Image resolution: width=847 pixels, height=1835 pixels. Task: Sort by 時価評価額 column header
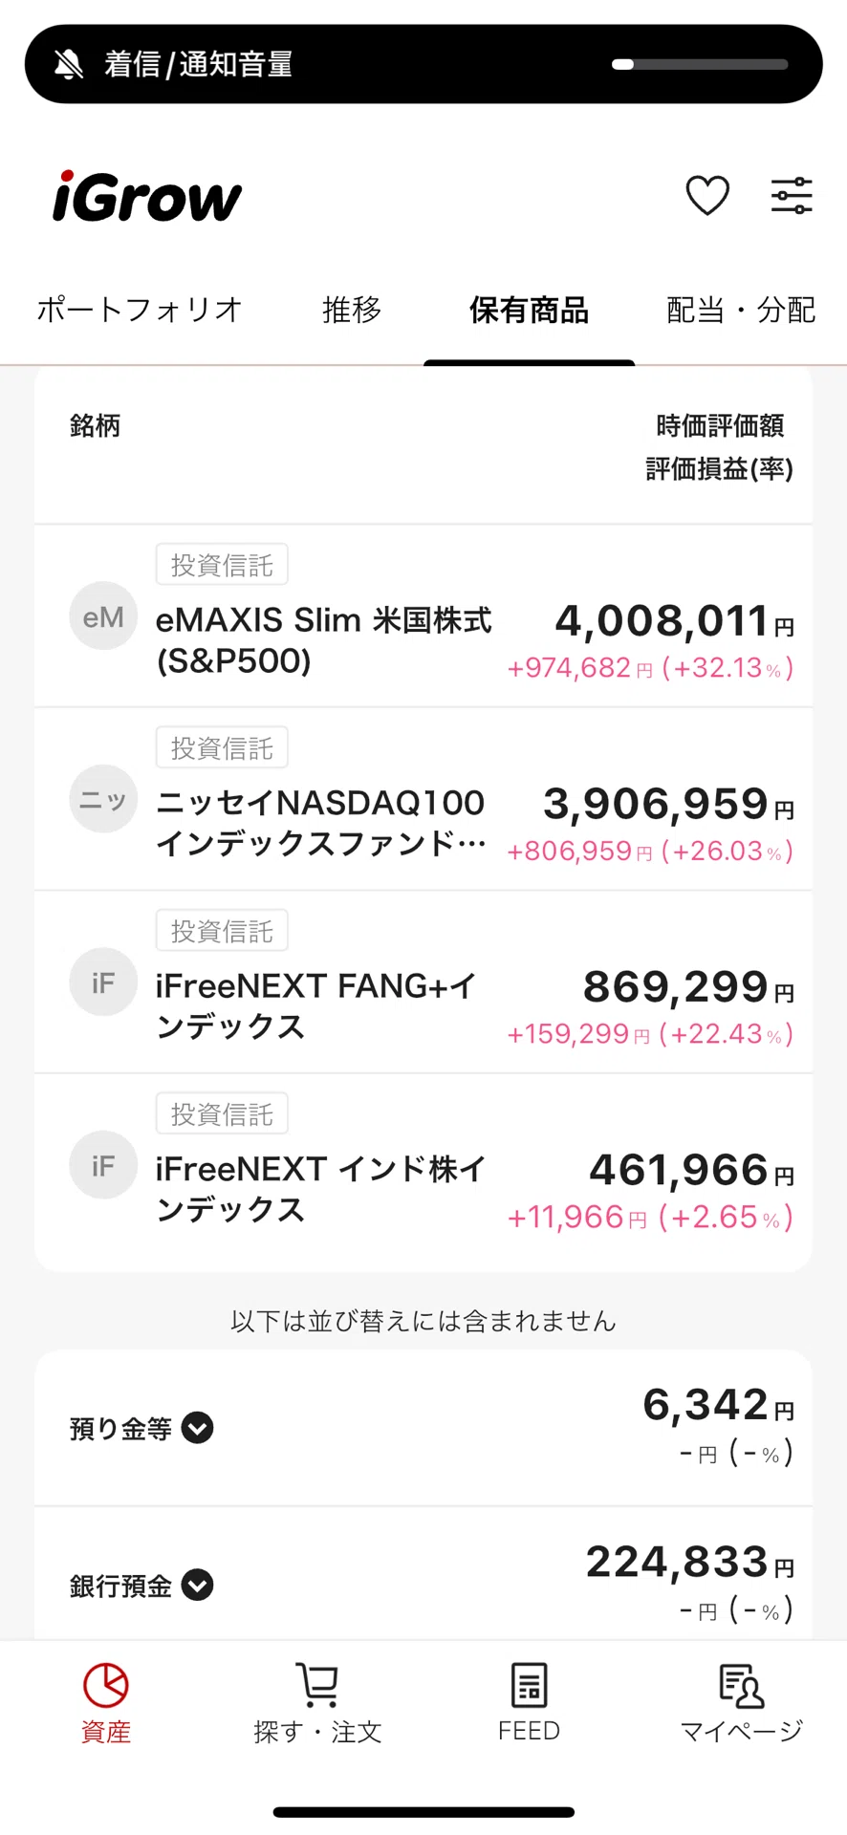pos(720,425)
